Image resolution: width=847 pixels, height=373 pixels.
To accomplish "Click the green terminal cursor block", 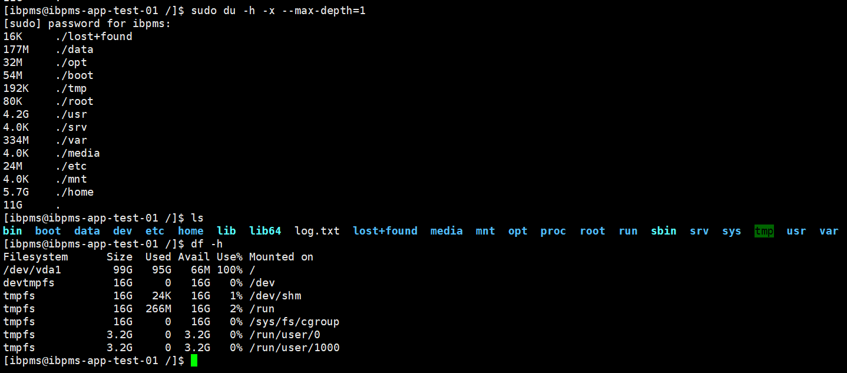I will point(194,360).
